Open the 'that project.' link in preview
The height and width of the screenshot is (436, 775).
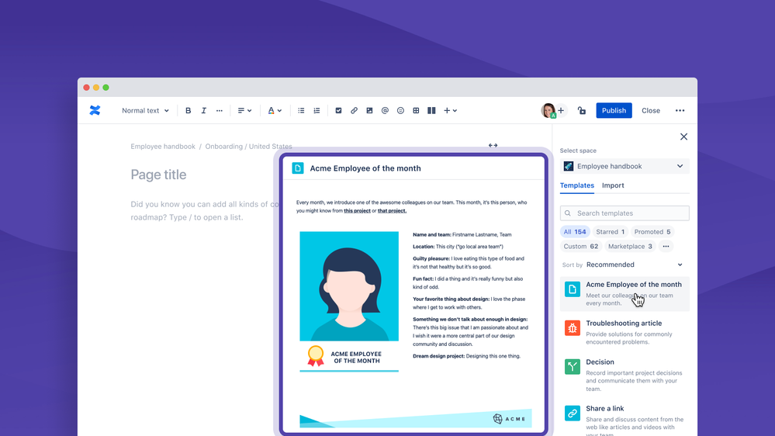[392, 210]
